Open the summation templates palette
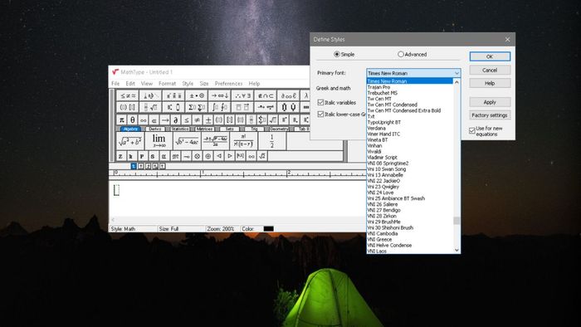The width and height of the screenshot is (581, 327). [197, 107]
